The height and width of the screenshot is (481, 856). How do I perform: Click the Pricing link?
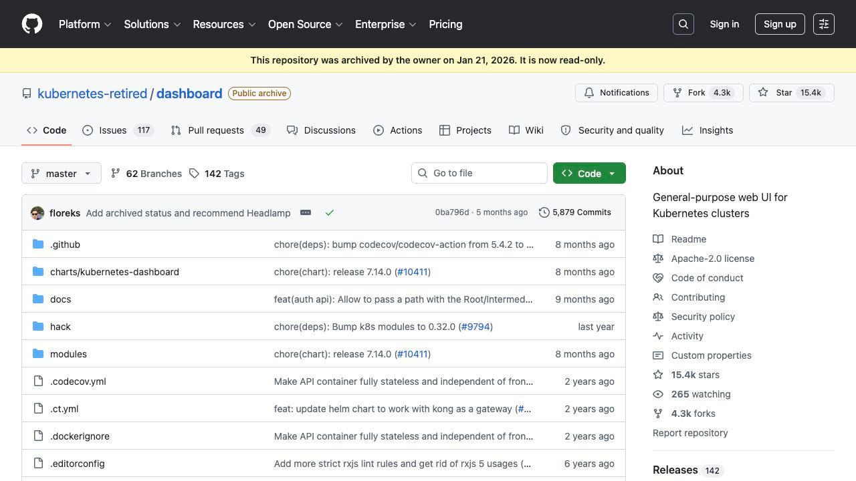coord(445,24)
